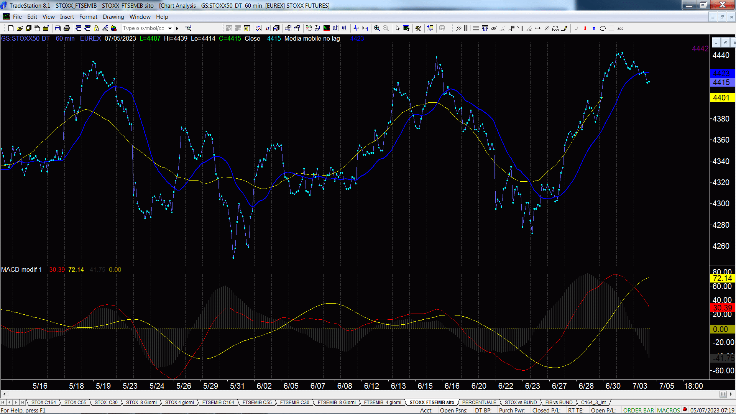Select the double-headed horizontal arrow tool
The height and width of the screenshot is (414, 736).
click(538, 28)
